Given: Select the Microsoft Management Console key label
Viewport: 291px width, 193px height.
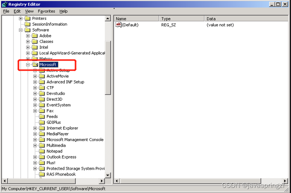Looking at the screenshot, I should coord(75,140).
